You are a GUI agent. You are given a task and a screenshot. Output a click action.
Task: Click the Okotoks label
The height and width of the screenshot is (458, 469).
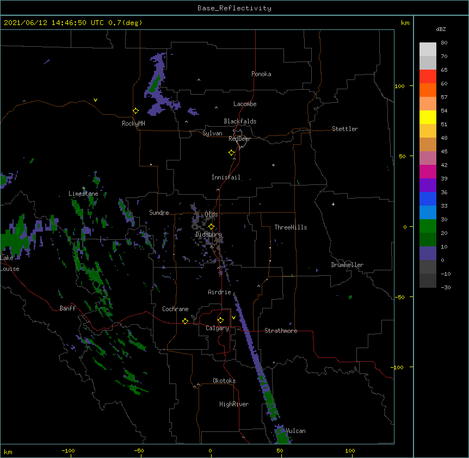(x=224, y=381)
